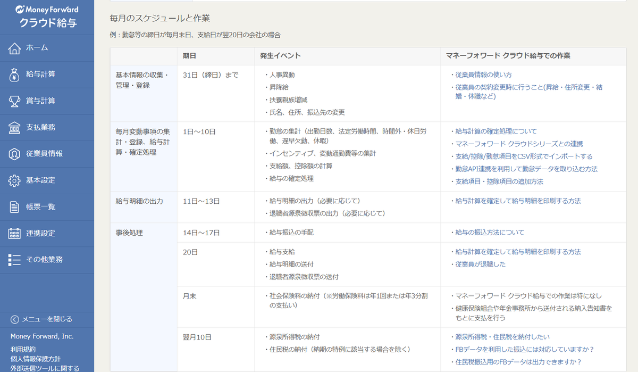Open 給与明細を印刷する方法 link in 11日～13日 row
638x372 pixels.
(x=518, y=201)
